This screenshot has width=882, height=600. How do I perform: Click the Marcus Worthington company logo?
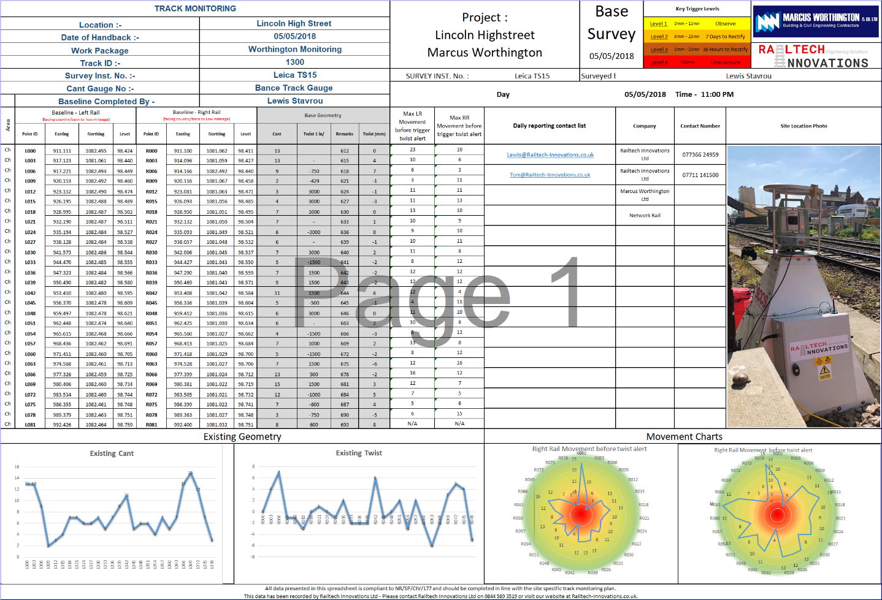[x=816, y=21]
